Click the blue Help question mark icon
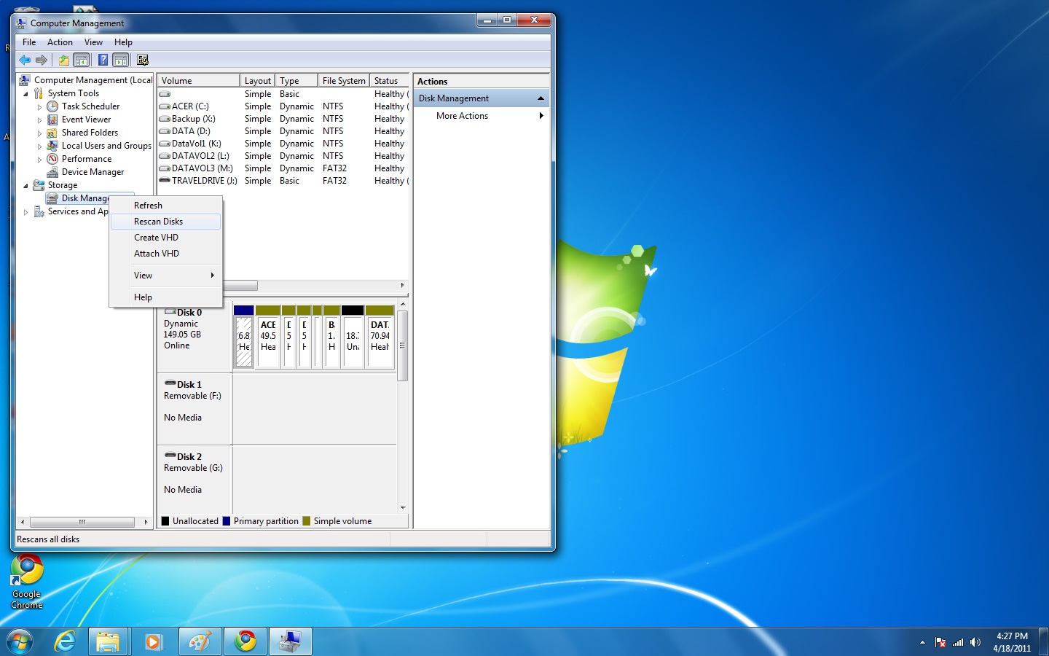 point(103,60)
